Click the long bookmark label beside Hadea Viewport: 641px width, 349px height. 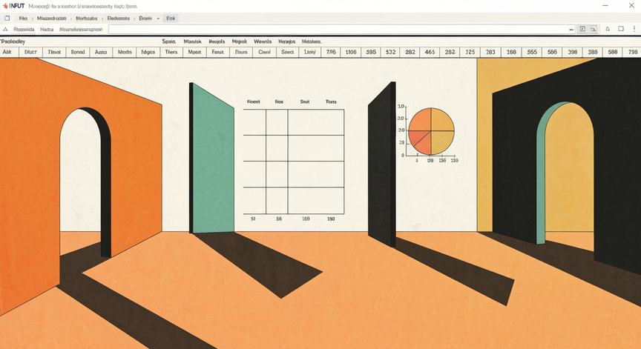(x=81, y=30)
